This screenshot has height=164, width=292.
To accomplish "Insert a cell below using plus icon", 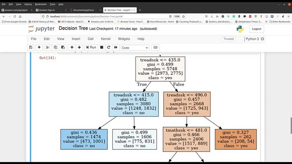I will 39,48.
